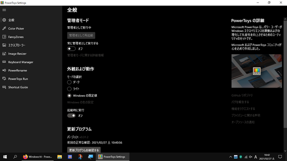Click 更新プログラムを確認する button
Image resolution: width=287 pixels, height=161 pixels.
pos(84,150)
